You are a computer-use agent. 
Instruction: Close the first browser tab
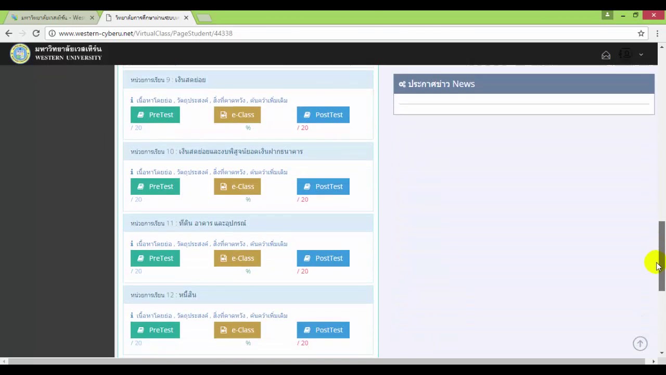point(92,18)
